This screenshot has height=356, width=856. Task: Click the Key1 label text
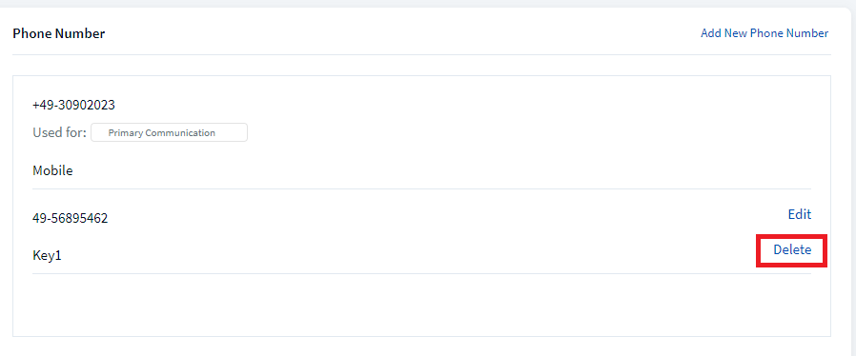(x=47, y=255)
